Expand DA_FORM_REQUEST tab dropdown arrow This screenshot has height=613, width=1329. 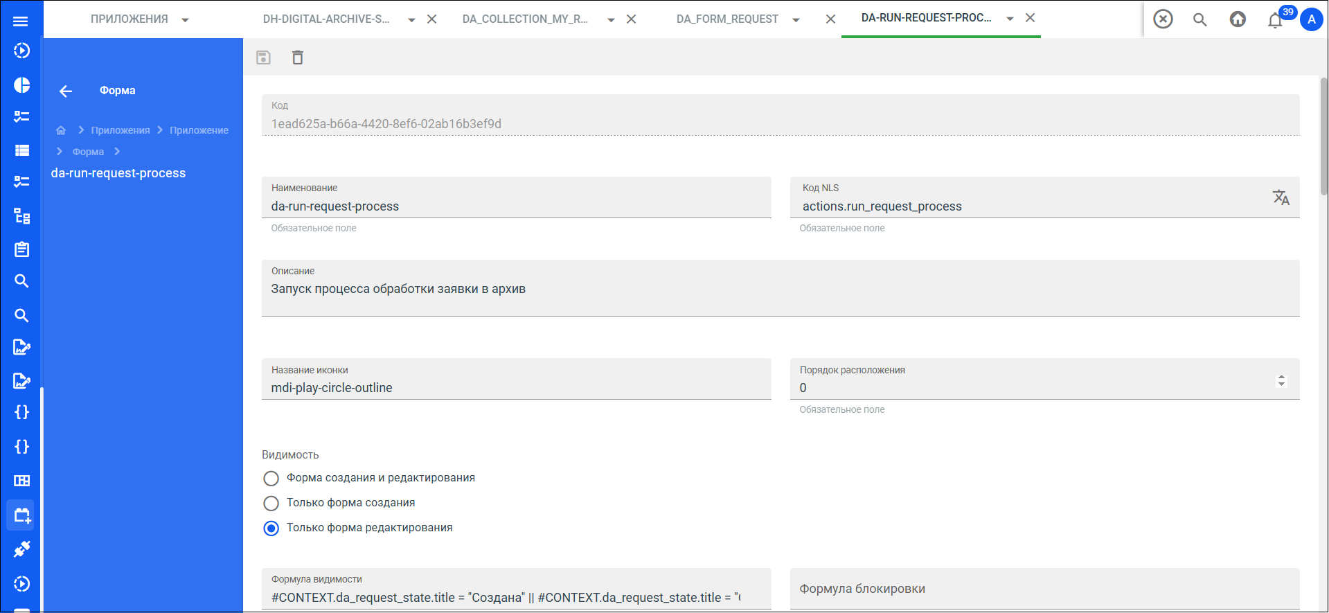(x=796, y=20)
